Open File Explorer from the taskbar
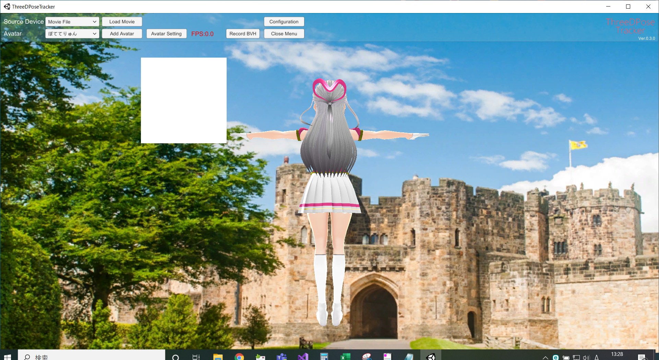The image size is (659, 360). click(x=218, y=357)
